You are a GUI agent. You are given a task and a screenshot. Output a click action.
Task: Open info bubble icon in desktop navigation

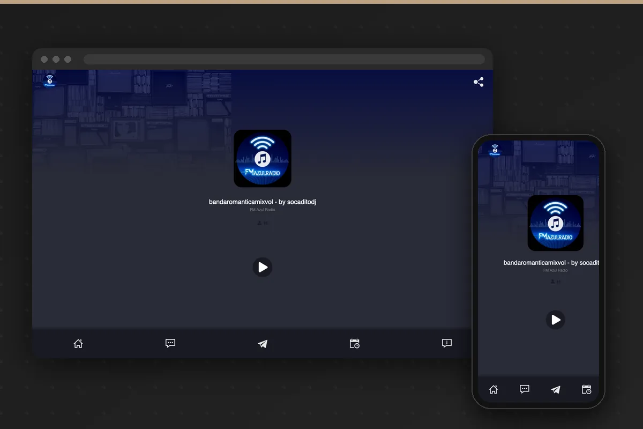tap(447, 343)
